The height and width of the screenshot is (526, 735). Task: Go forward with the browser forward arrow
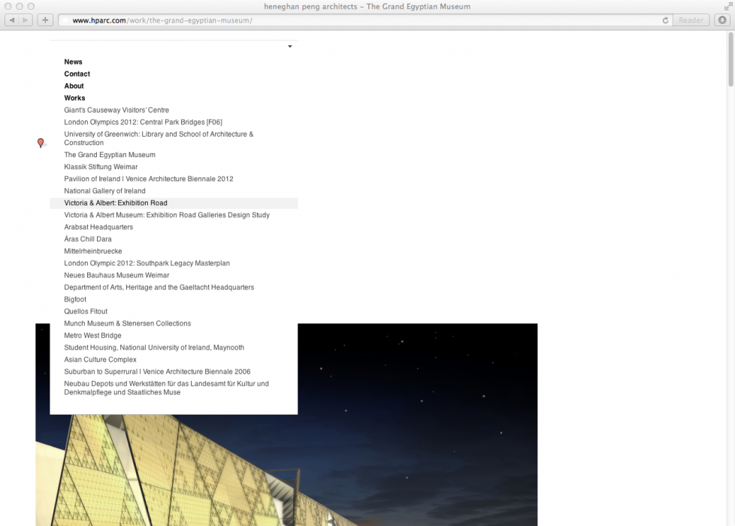click(26, 20)
